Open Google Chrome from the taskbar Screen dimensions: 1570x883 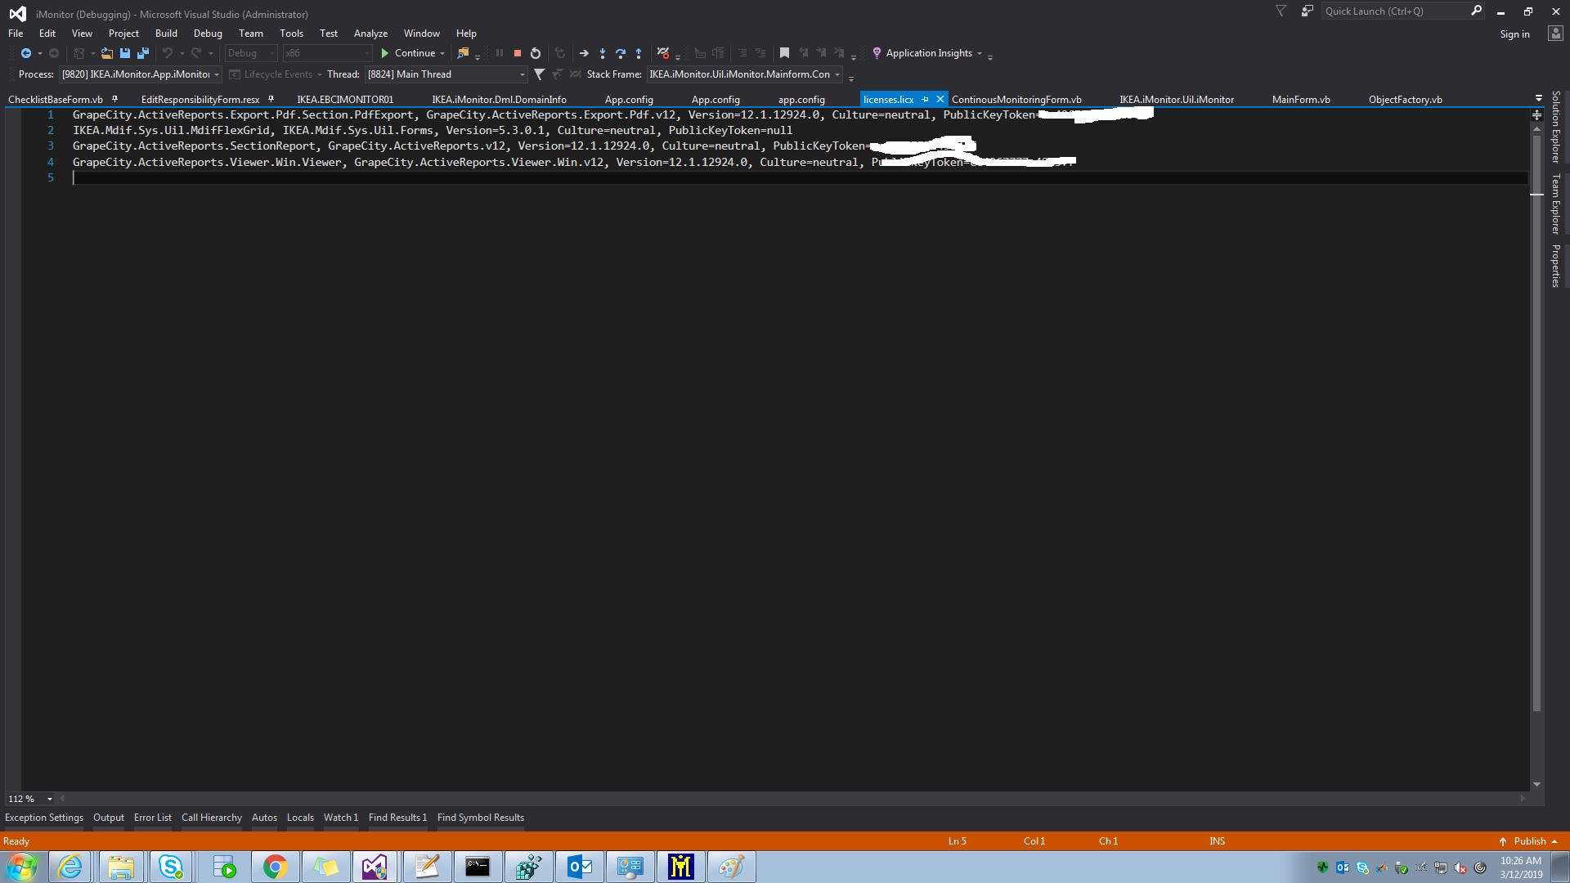coord(275,867)
